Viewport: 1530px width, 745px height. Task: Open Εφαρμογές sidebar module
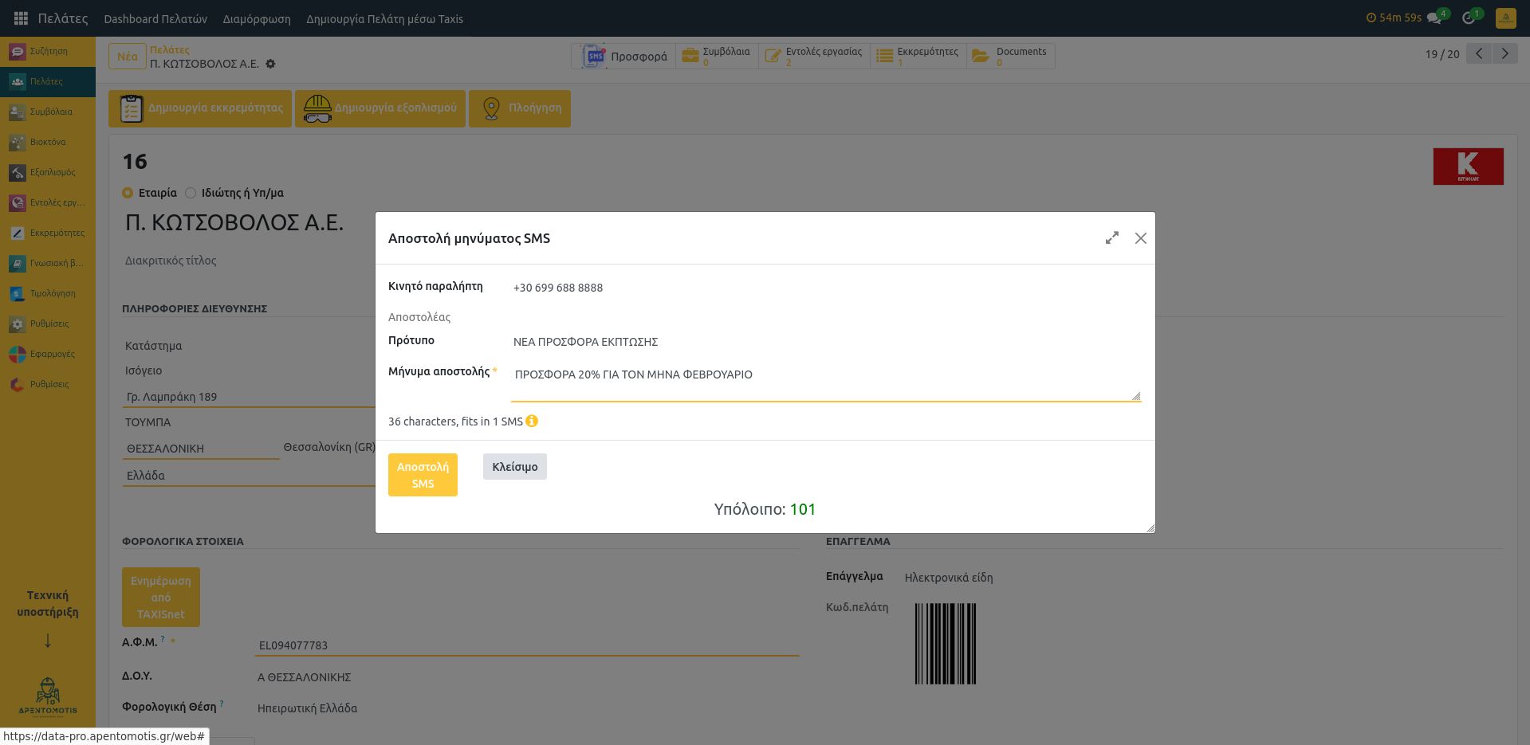(x=48, y=354)
